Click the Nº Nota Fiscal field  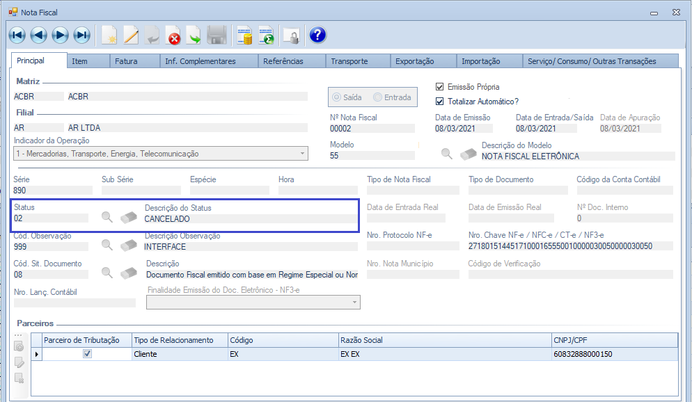pos(371,129)
